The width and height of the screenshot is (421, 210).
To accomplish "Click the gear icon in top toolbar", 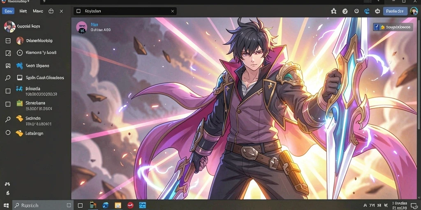I will click(377, 11).
